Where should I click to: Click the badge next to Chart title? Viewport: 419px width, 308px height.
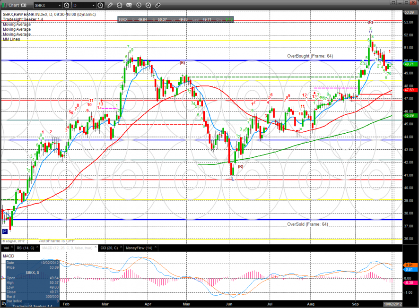click(24, 5)
